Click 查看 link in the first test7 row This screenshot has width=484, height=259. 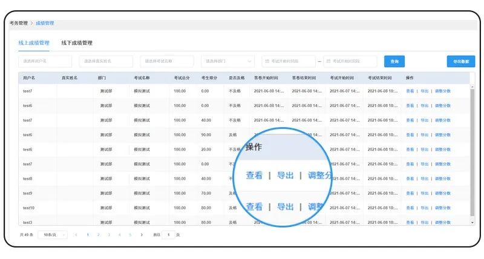410,91
